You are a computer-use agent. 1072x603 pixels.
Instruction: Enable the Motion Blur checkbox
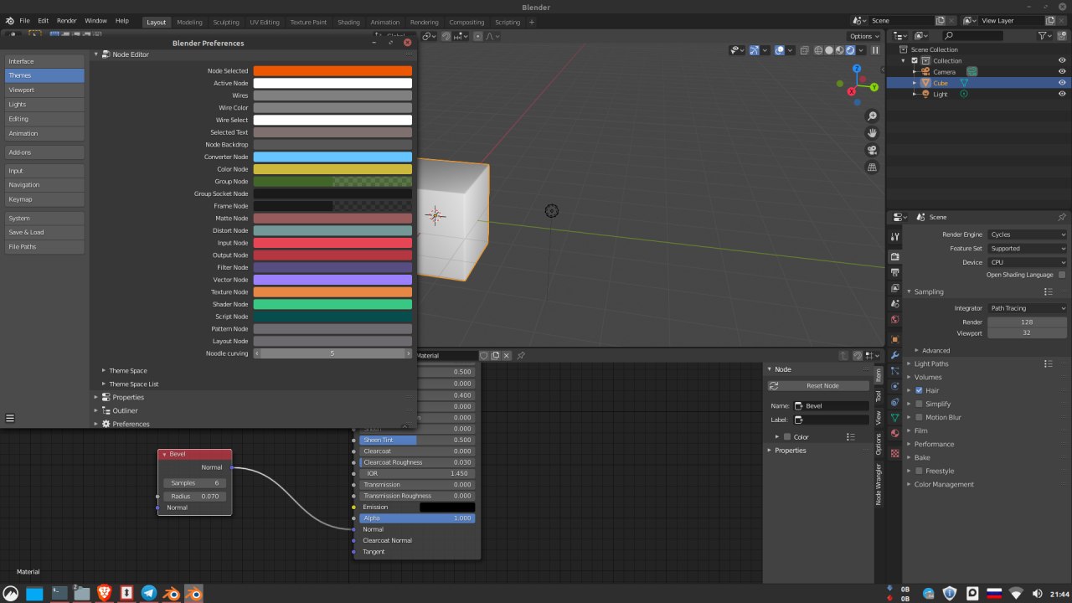919,417
